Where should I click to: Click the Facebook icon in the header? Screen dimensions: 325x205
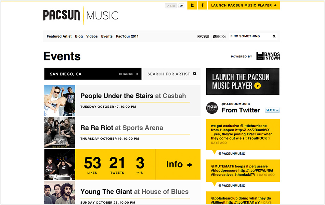tap(202, 5)
